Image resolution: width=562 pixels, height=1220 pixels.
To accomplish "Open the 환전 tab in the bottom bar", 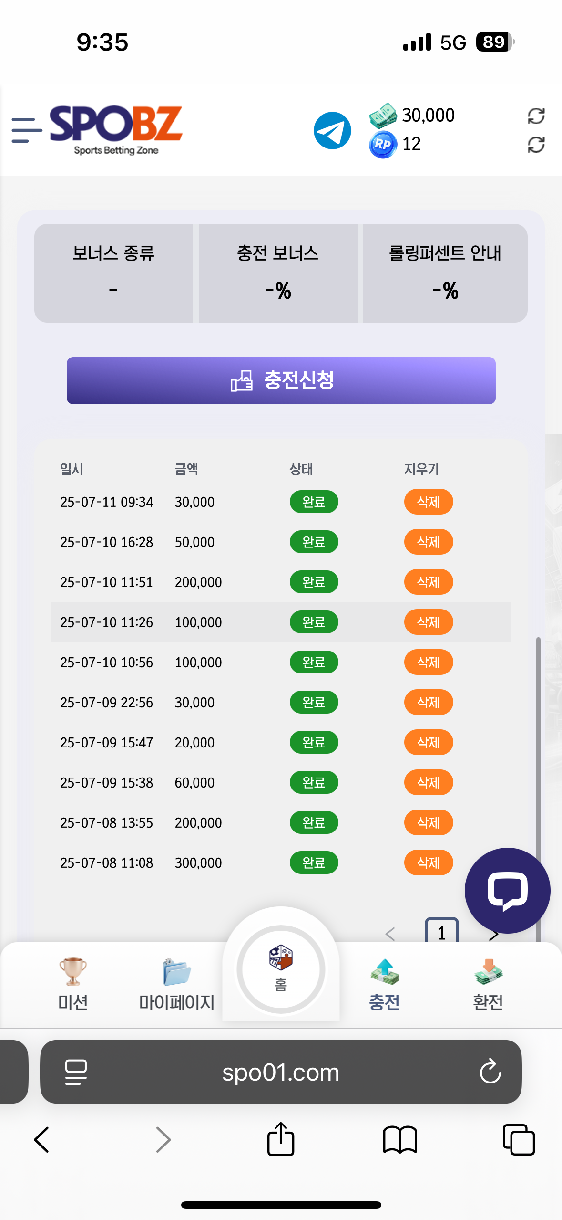I will click(488, 984).
